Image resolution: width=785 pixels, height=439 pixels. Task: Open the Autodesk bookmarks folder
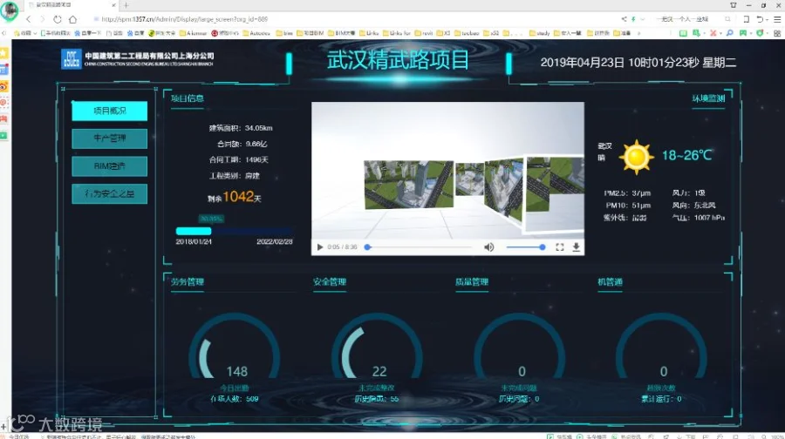point(256,33)
